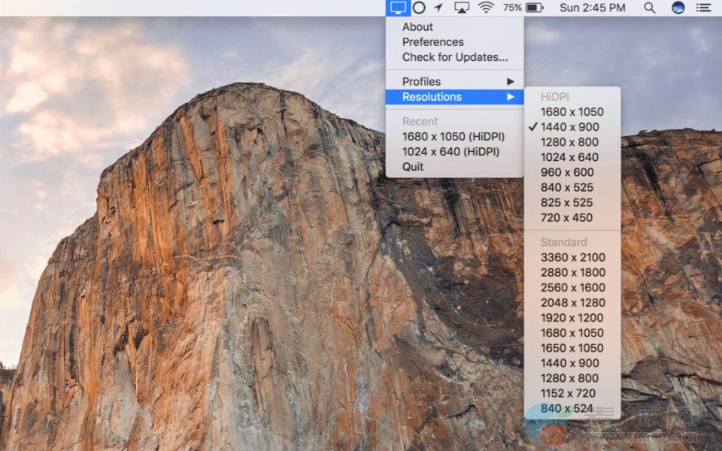722x451 pixels.
Task: Choose 3360 x 2100 Standard resolution
Action: tap(572, 257)
